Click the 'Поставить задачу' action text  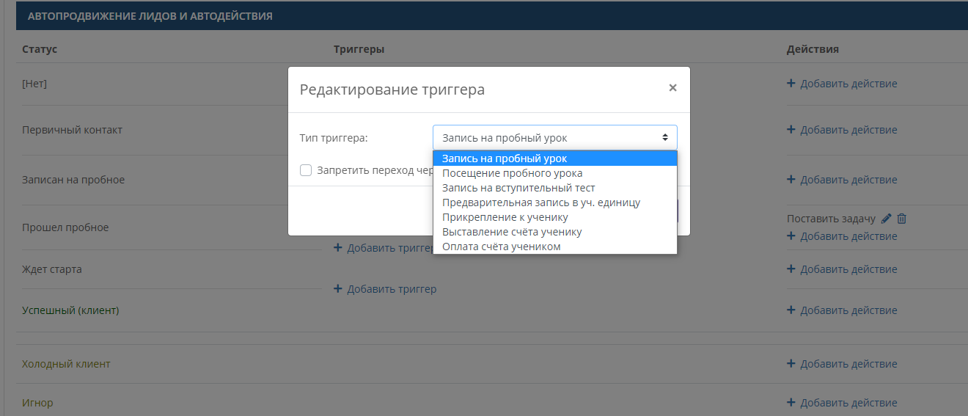click(x=831, y=219)
